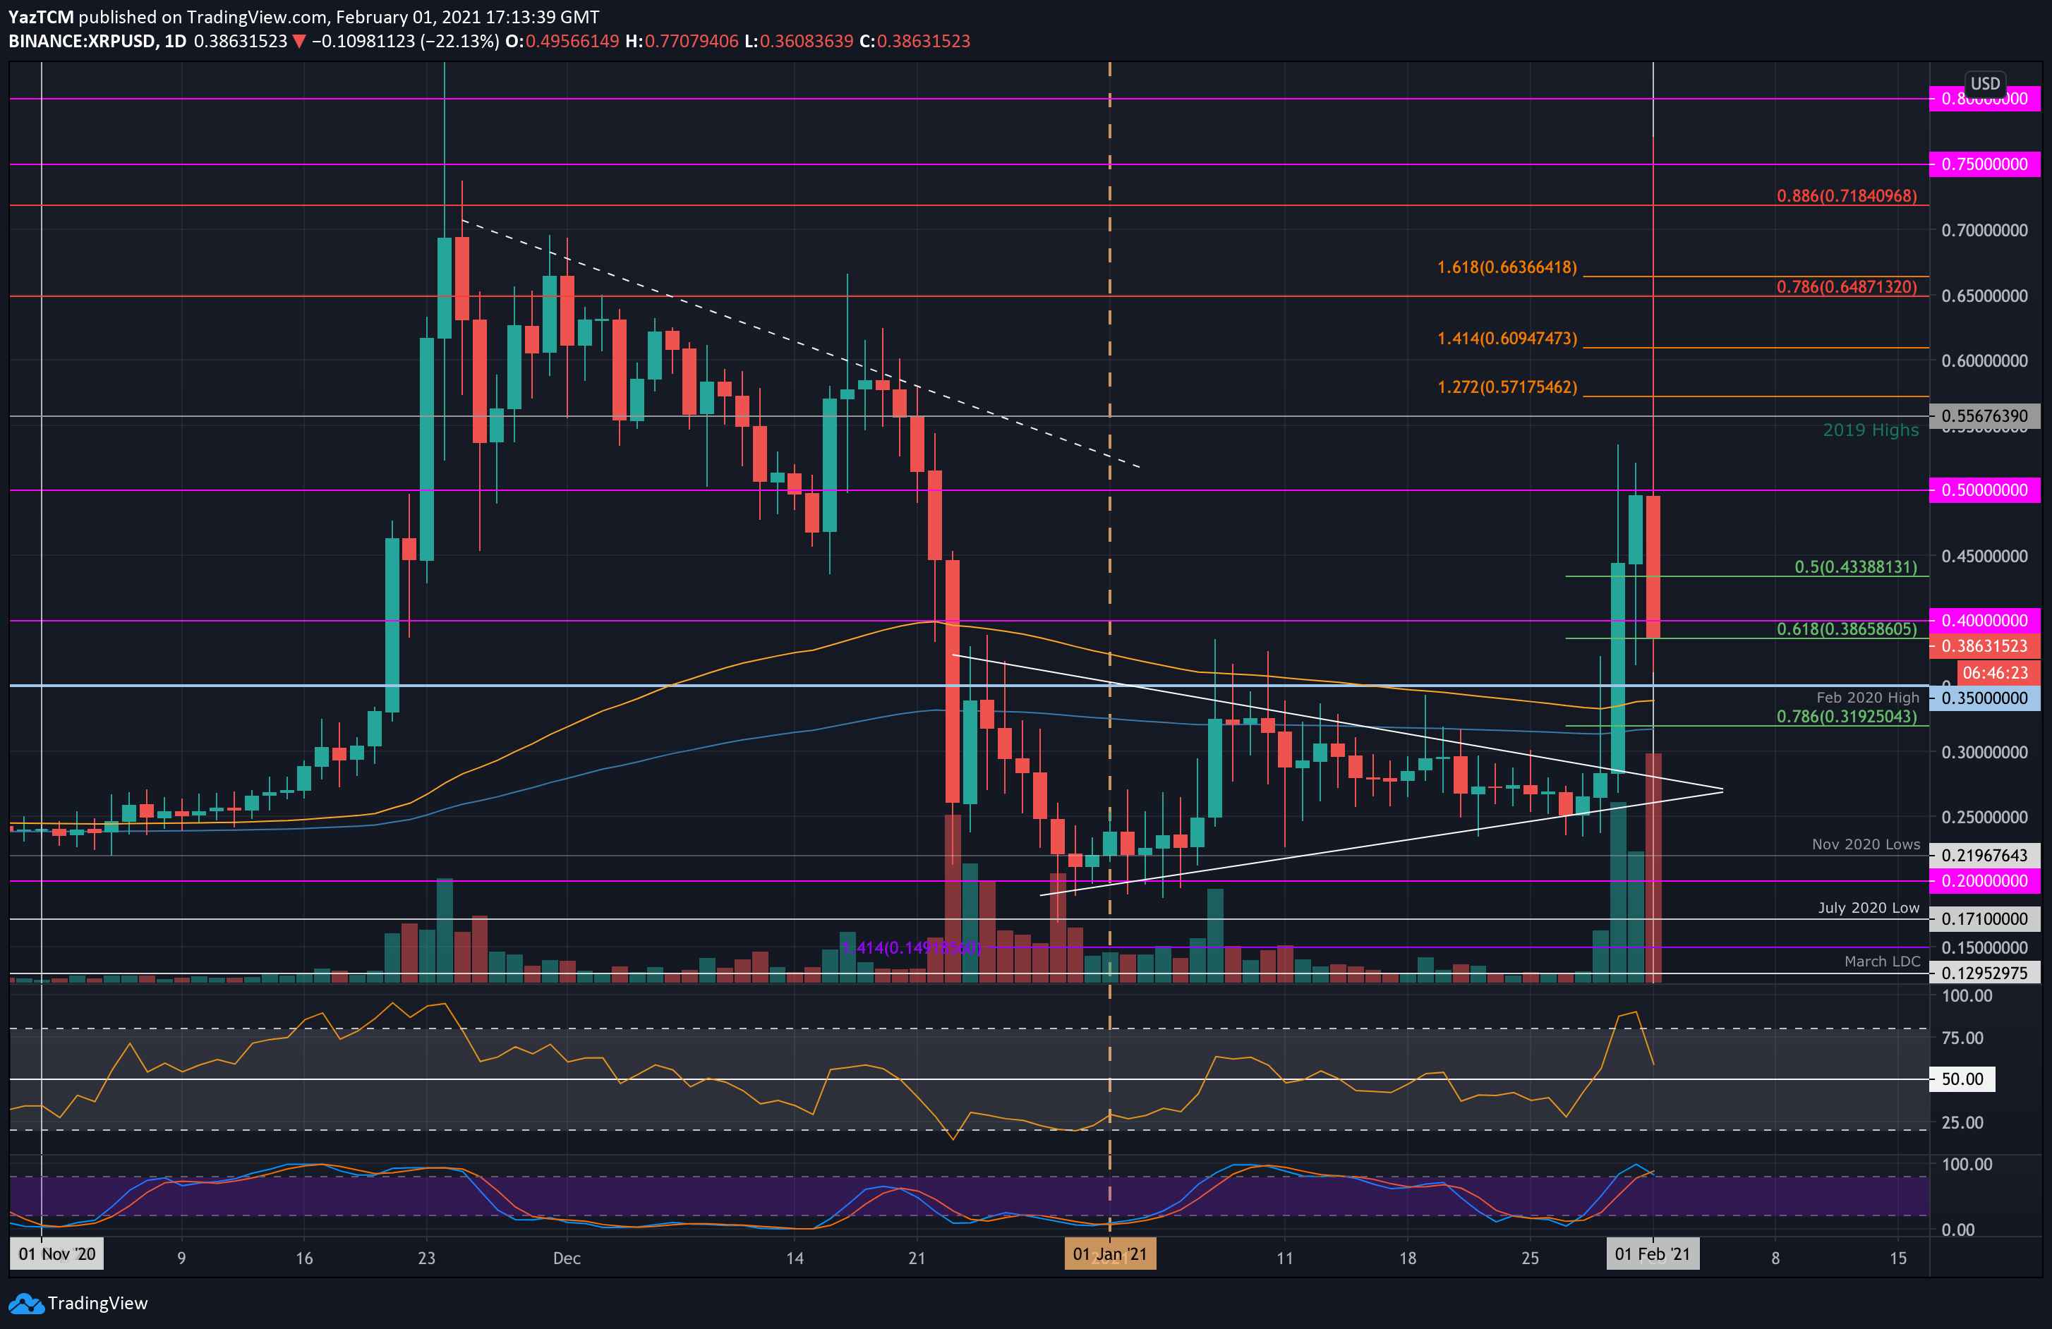Click the USD currency label

click(x=1985, y=84)
